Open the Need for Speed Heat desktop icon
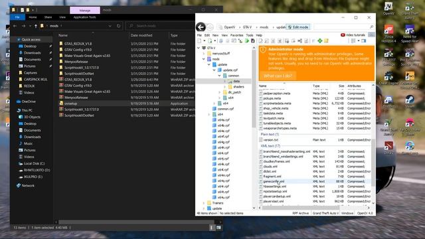The image size is (425, 239). (410, 34)
